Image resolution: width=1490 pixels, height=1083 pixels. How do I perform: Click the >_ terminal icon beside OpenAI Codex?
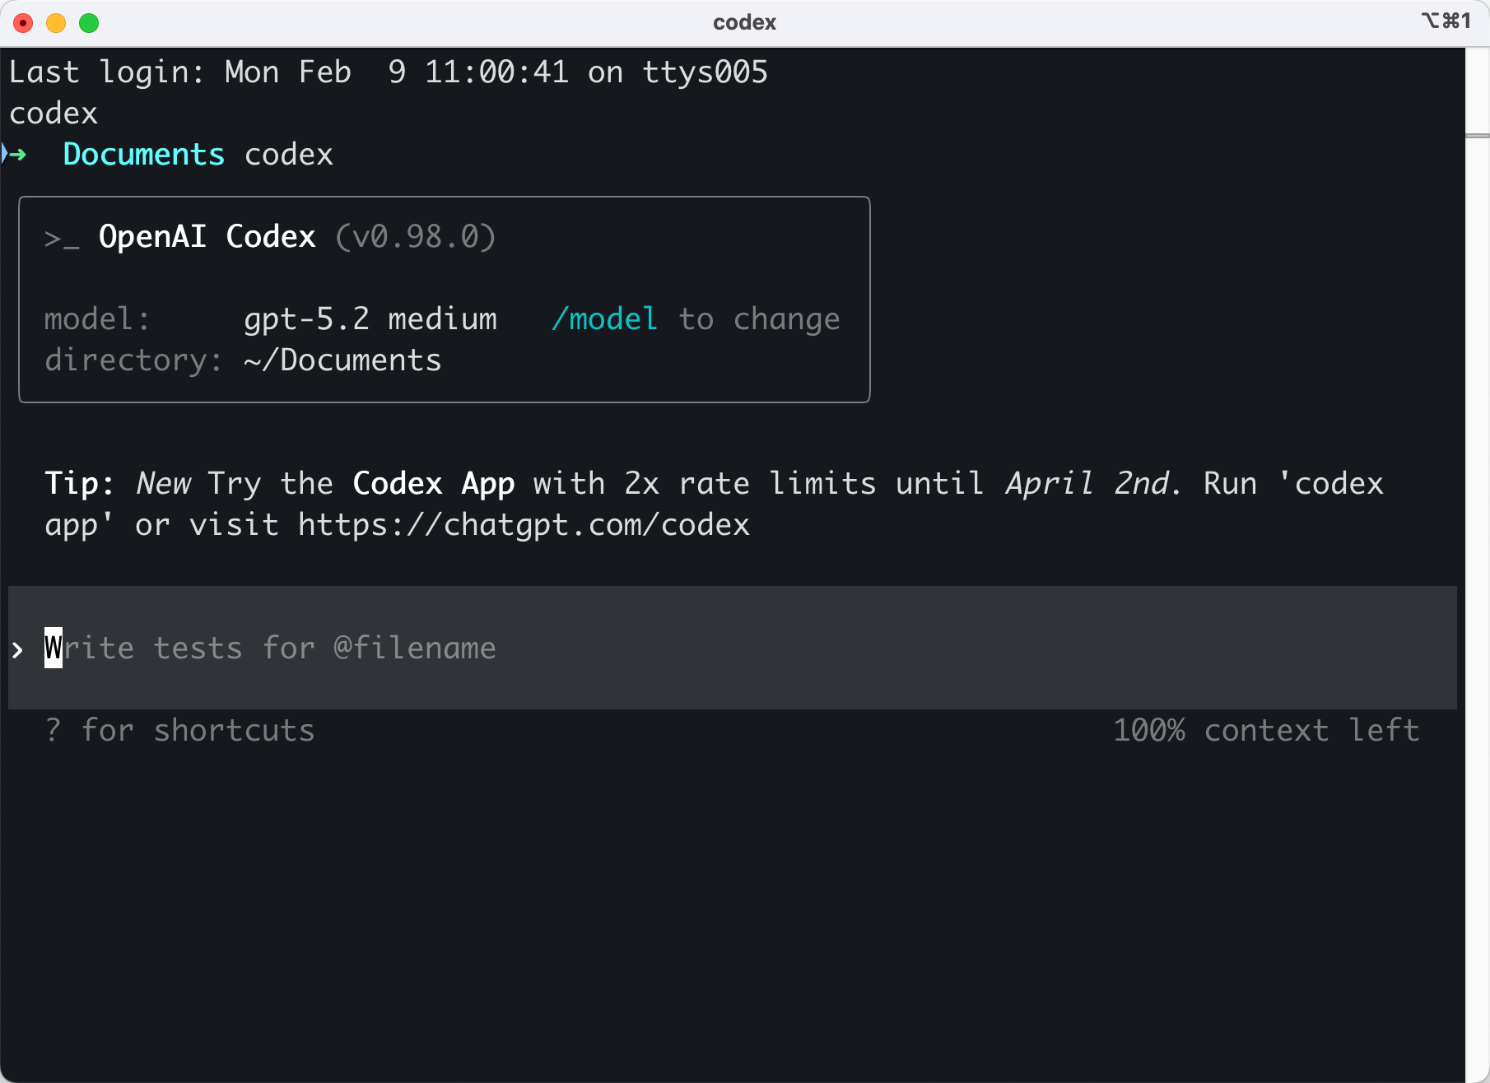pyautogui.click(x=62, y=238)
